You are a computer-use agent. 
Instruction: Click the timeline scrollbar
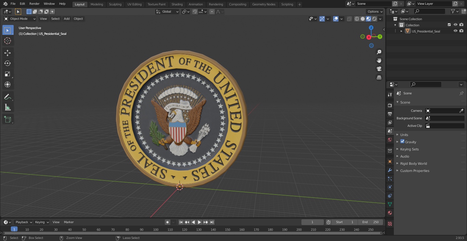tap(192, 233)
